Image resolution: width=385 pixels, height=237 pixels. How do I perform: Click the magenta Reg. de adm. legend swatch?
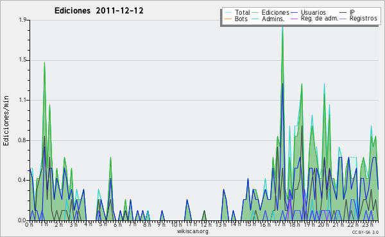(295, 19)
